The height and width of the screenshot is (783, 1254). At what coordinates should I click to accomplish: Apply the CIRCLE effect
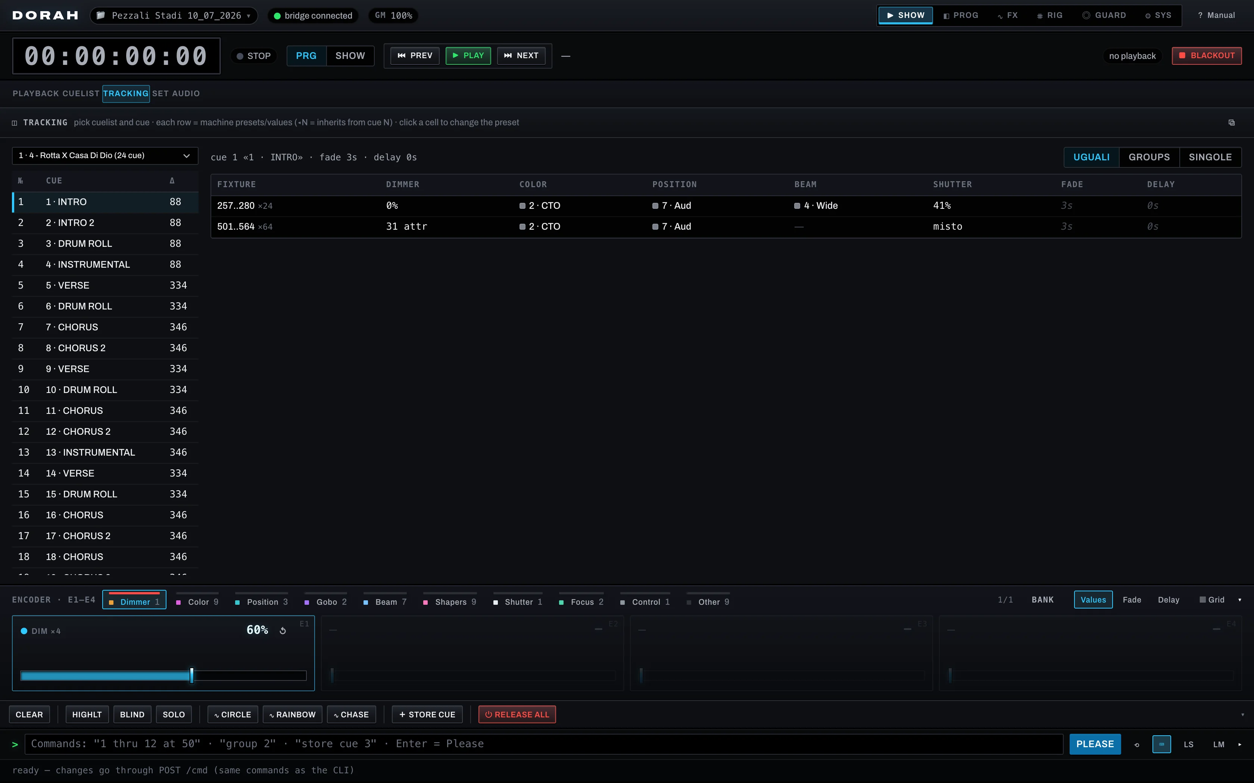click(232, 715)
